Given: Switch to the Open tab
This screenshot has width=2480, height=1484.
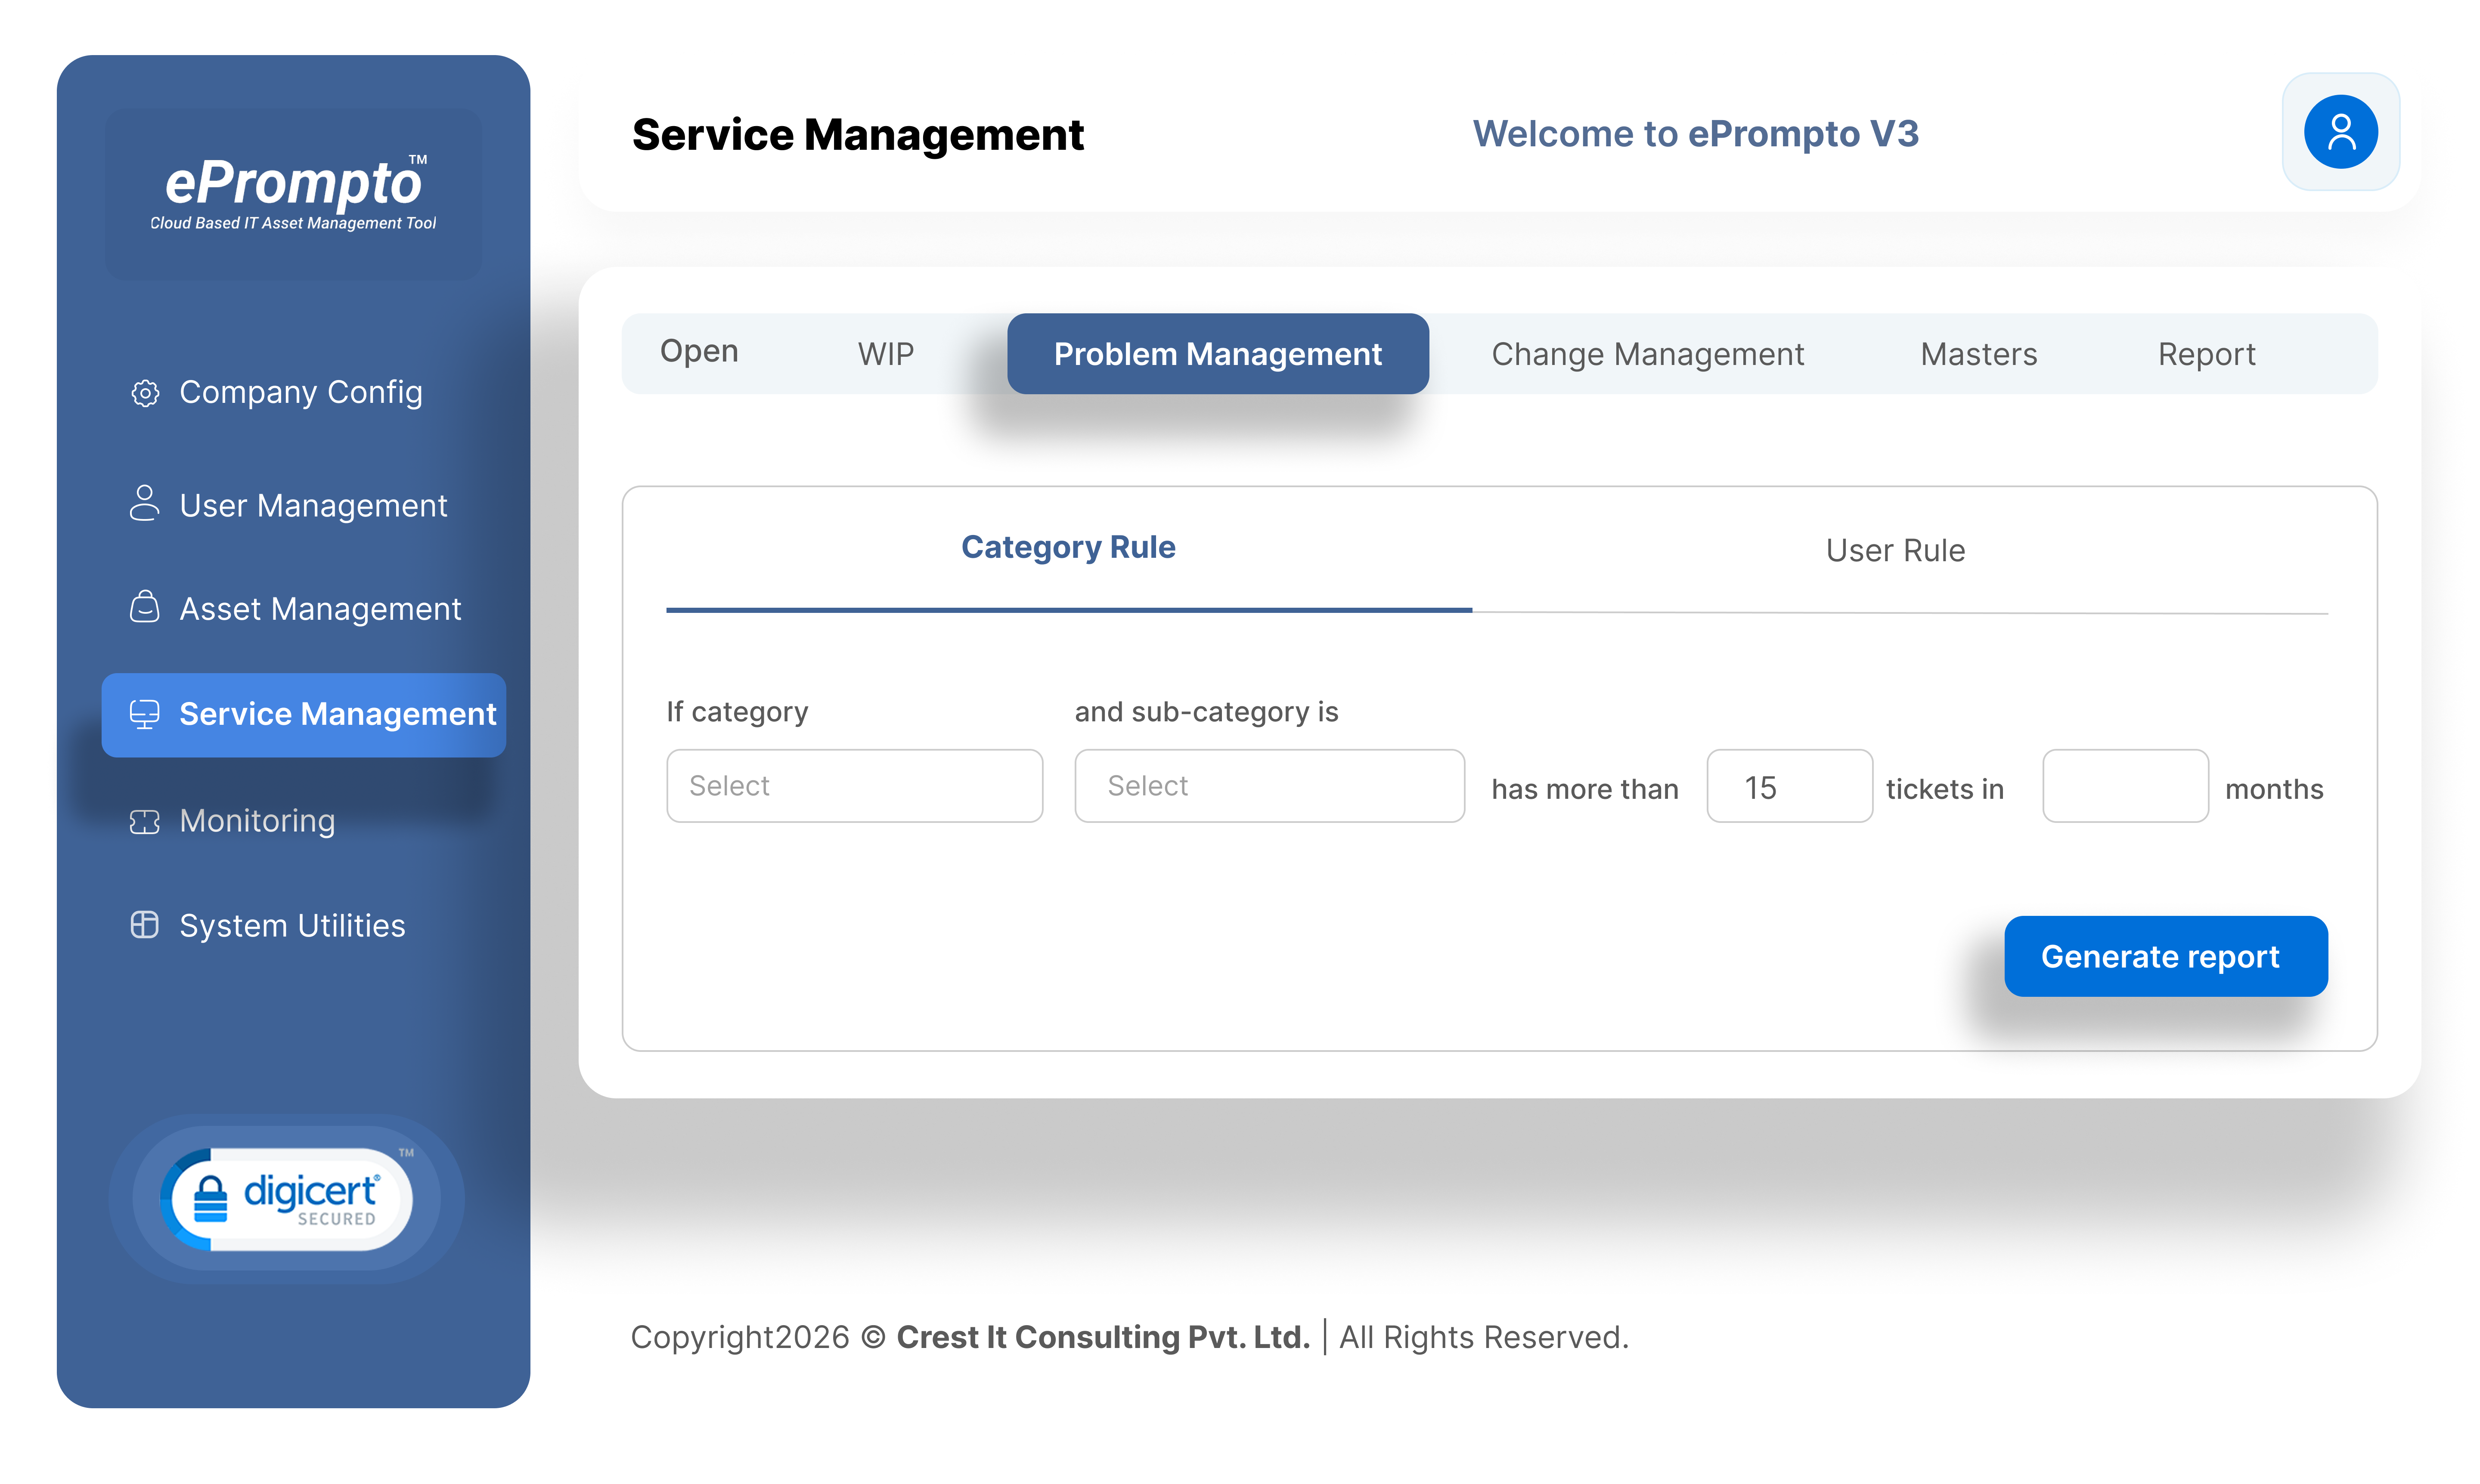Looking at the screenshot, I should coord(699,352).
